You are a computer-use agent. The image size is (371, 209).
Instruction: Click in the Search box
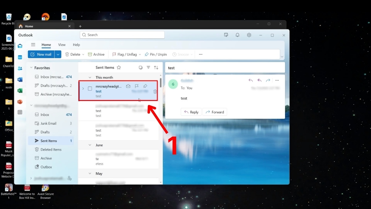(x=122, y=35)
